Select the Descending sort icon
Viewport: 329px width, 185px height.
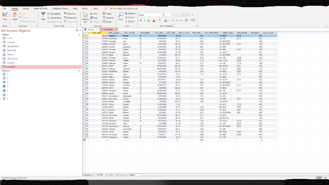[49, 18]
